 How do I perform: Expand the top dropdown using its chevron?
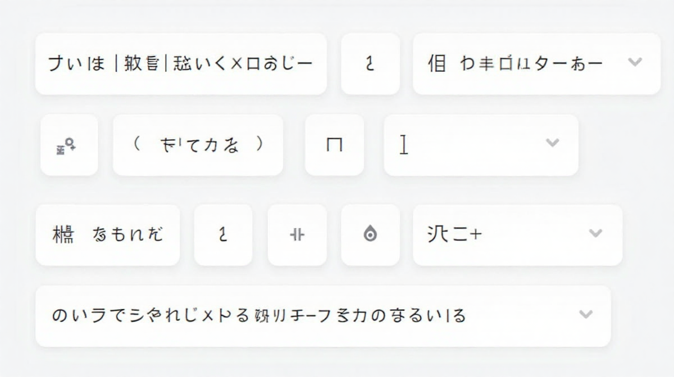point(635,62)
